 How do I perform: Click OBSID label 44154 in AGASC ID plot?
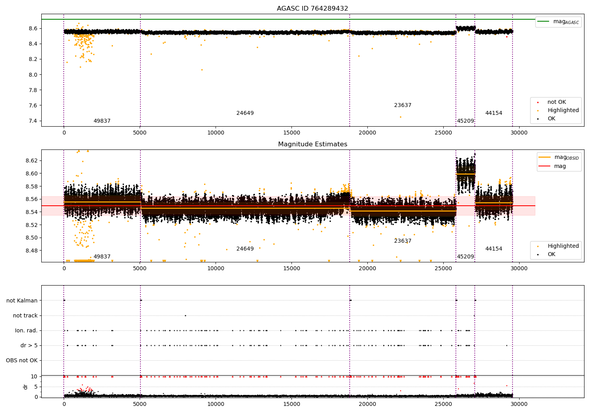coord(494,113)
